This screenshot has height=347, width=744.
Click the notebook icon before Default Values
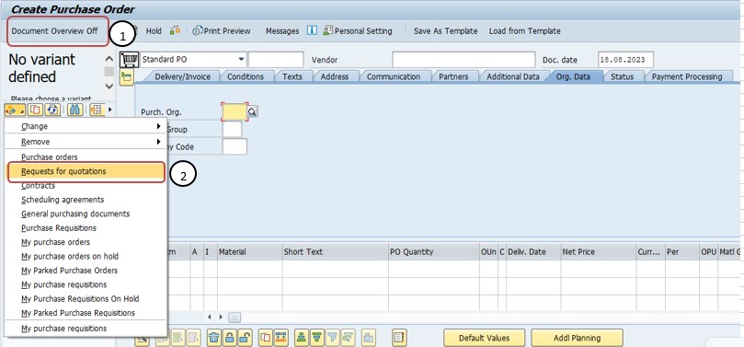pyautogui.click(x=399, y=338)
